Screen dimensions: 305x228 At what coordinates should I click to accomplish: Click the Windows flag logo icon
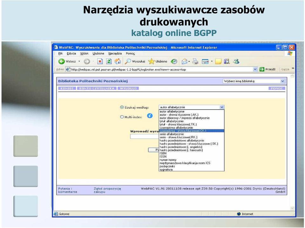(290, 53)
